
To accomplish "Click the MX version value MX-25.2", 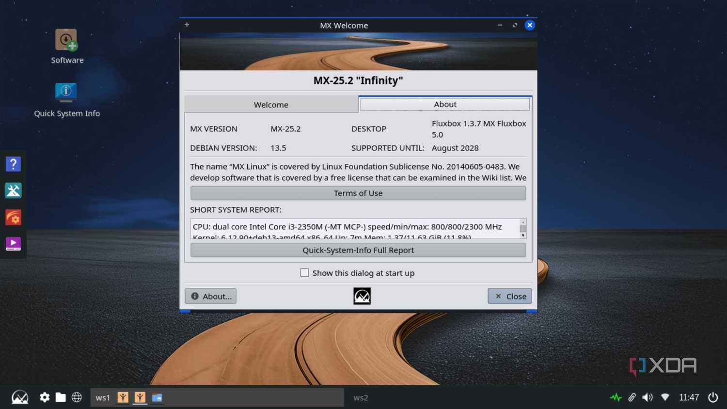I will 285,129.
